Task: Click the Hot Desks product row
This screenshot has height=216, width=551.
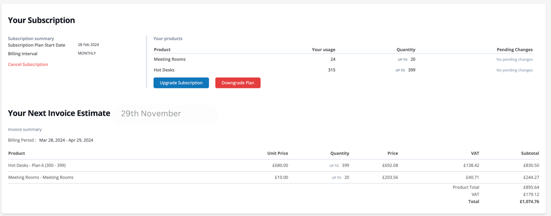Action: (164, 70)
